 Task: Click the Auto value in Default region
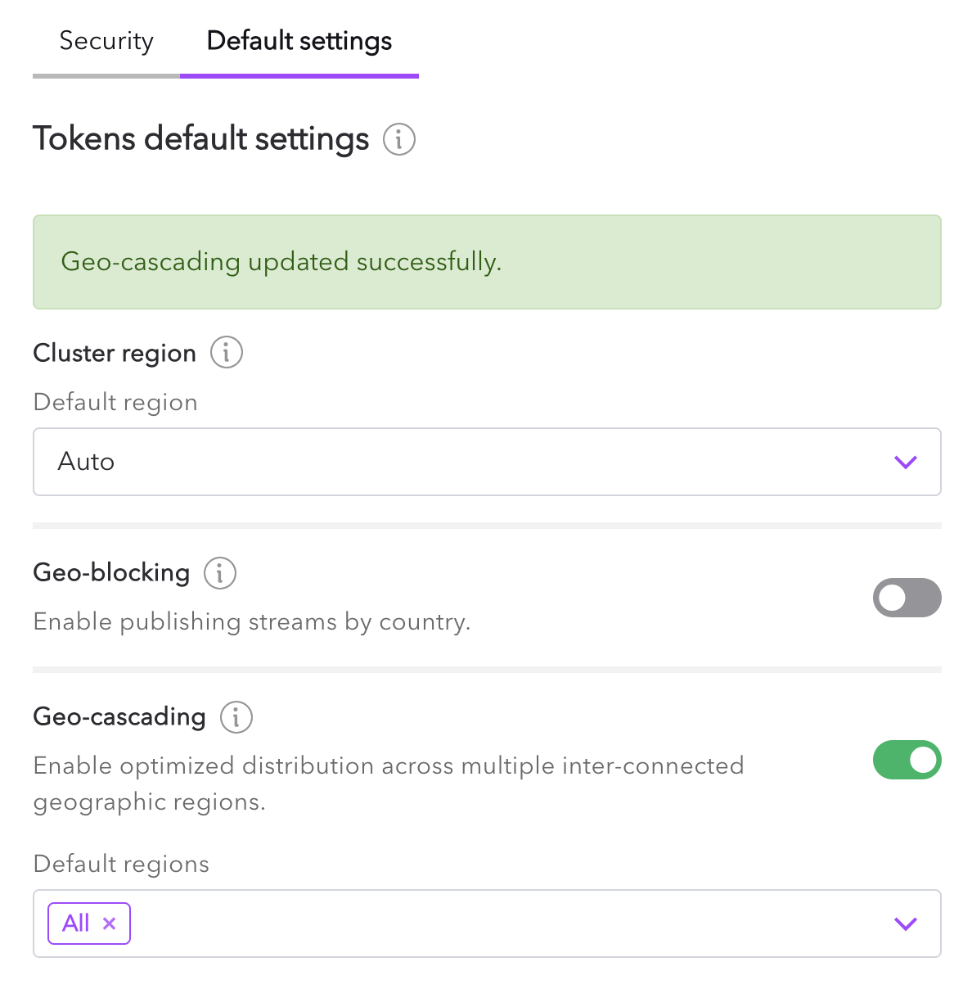[x=87, y=462]
